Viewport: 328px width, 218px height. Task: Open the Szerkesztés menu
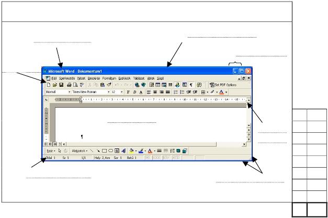(x=67, y=78)
